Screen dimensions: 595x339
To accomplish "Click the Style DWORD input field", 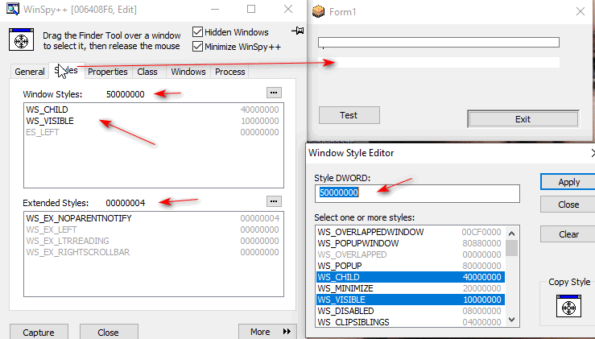I will pos(417,193).
